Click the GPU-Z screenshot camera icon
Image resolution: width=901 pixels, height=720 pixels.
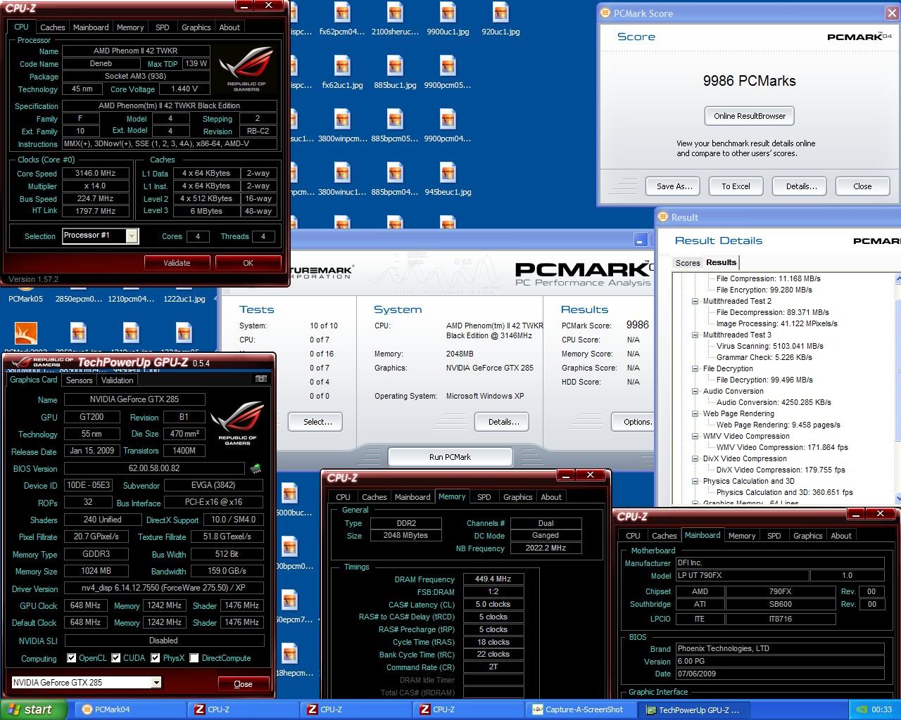261,379
